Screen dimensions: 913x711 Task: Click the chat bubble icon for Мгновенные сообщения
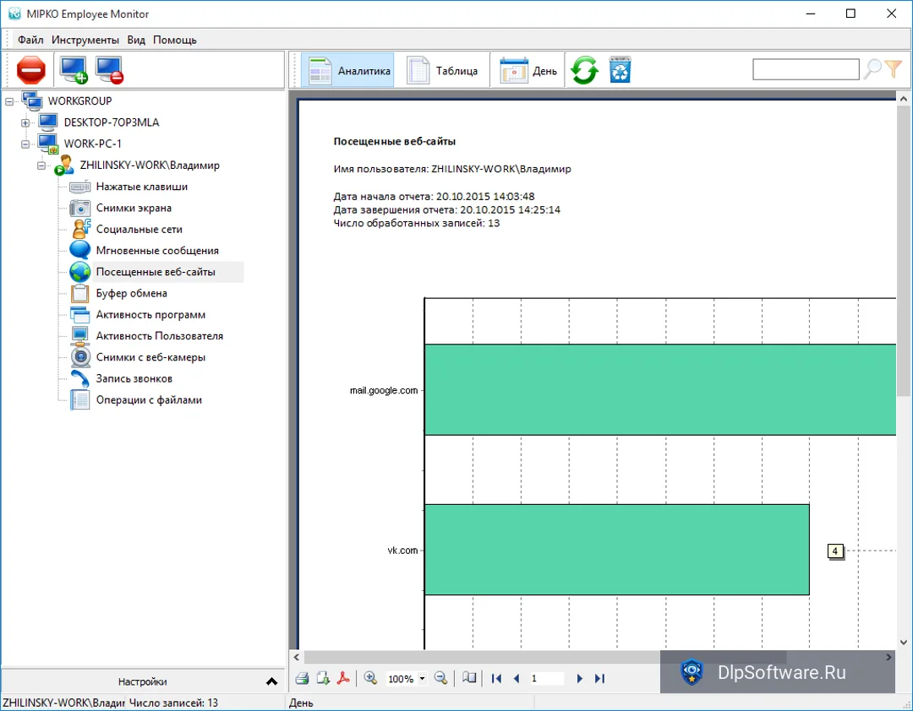[x=79, y=250]
